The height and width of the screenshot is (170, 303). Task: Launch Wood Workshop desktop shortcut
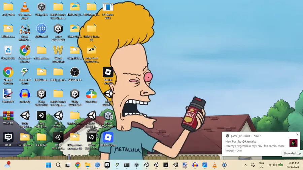[58, 54]
